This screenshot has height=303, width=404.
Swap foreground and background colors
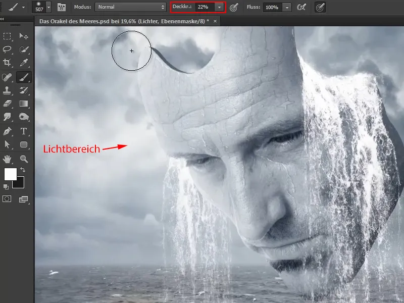pyautogui.click(x=23, y=170)
